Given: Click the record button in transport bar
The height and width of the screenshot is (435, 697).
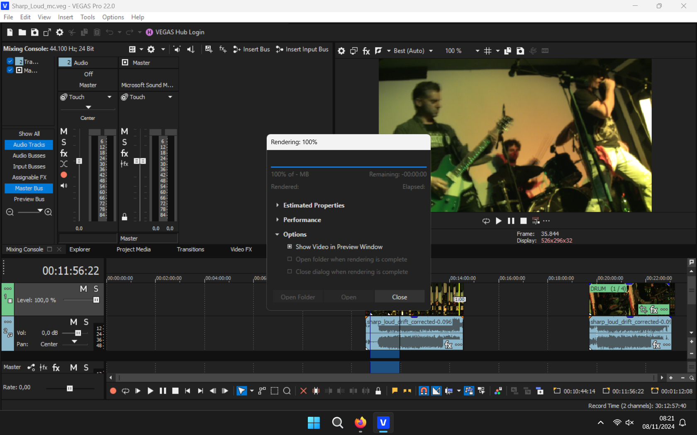Looking at the screenshot, I should click(x=113, y=391).
